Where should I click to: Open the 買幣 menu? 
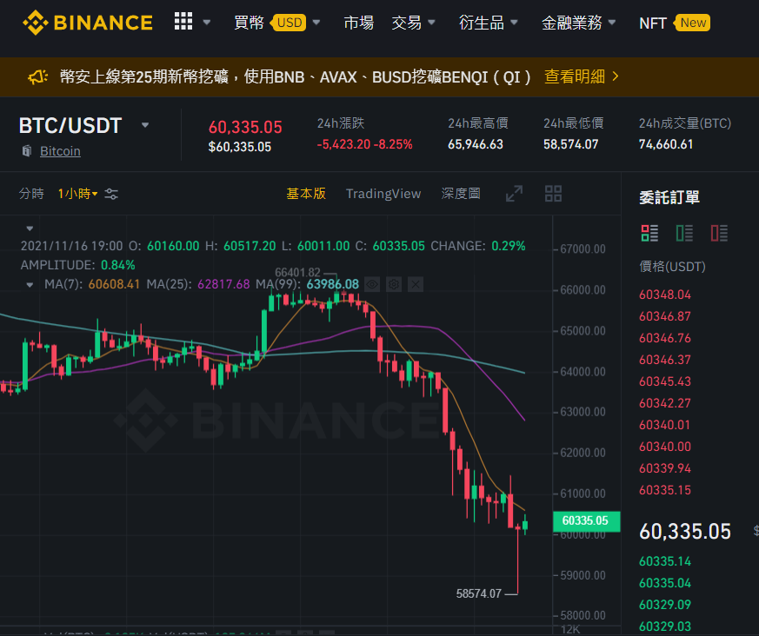(249, 23)
